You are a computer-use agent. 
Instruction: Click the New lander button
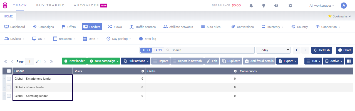tap(74, 61)
